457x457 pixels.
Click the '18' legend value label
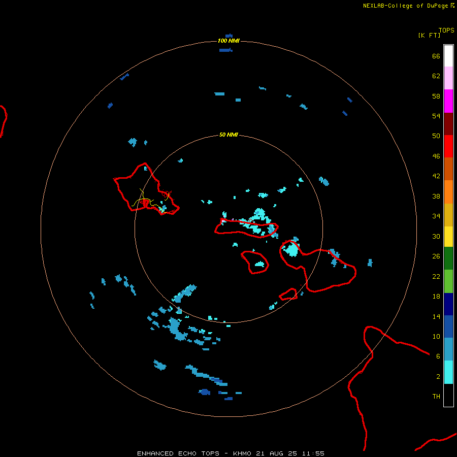(436, 297)
